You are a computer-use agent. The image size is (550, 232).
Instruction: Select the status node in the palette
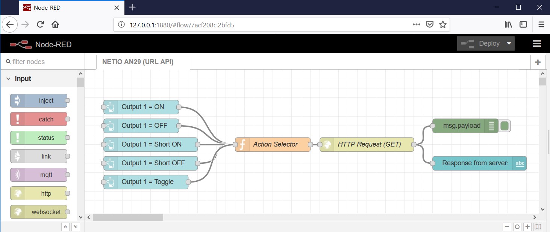[x=39, y=138]
